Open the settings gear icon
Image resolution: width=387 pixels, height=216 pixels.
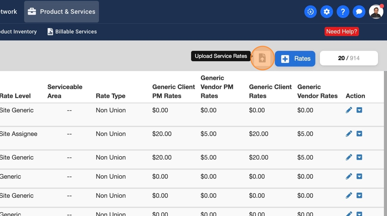click(327, 12)
